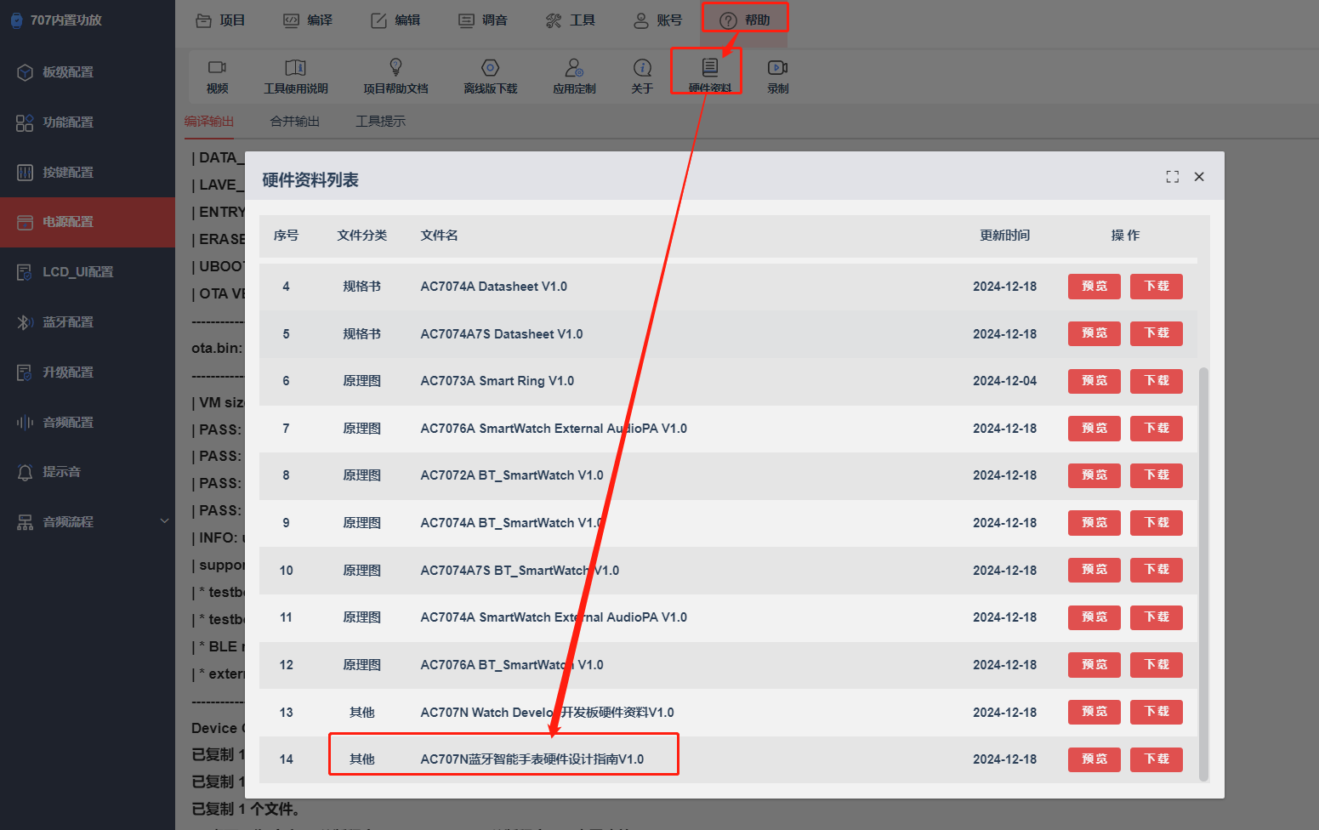Screen dimensions: 1319x830
Task: Download AC7072A BT_SmartWatch V1.0
Action: [1157, 475]
